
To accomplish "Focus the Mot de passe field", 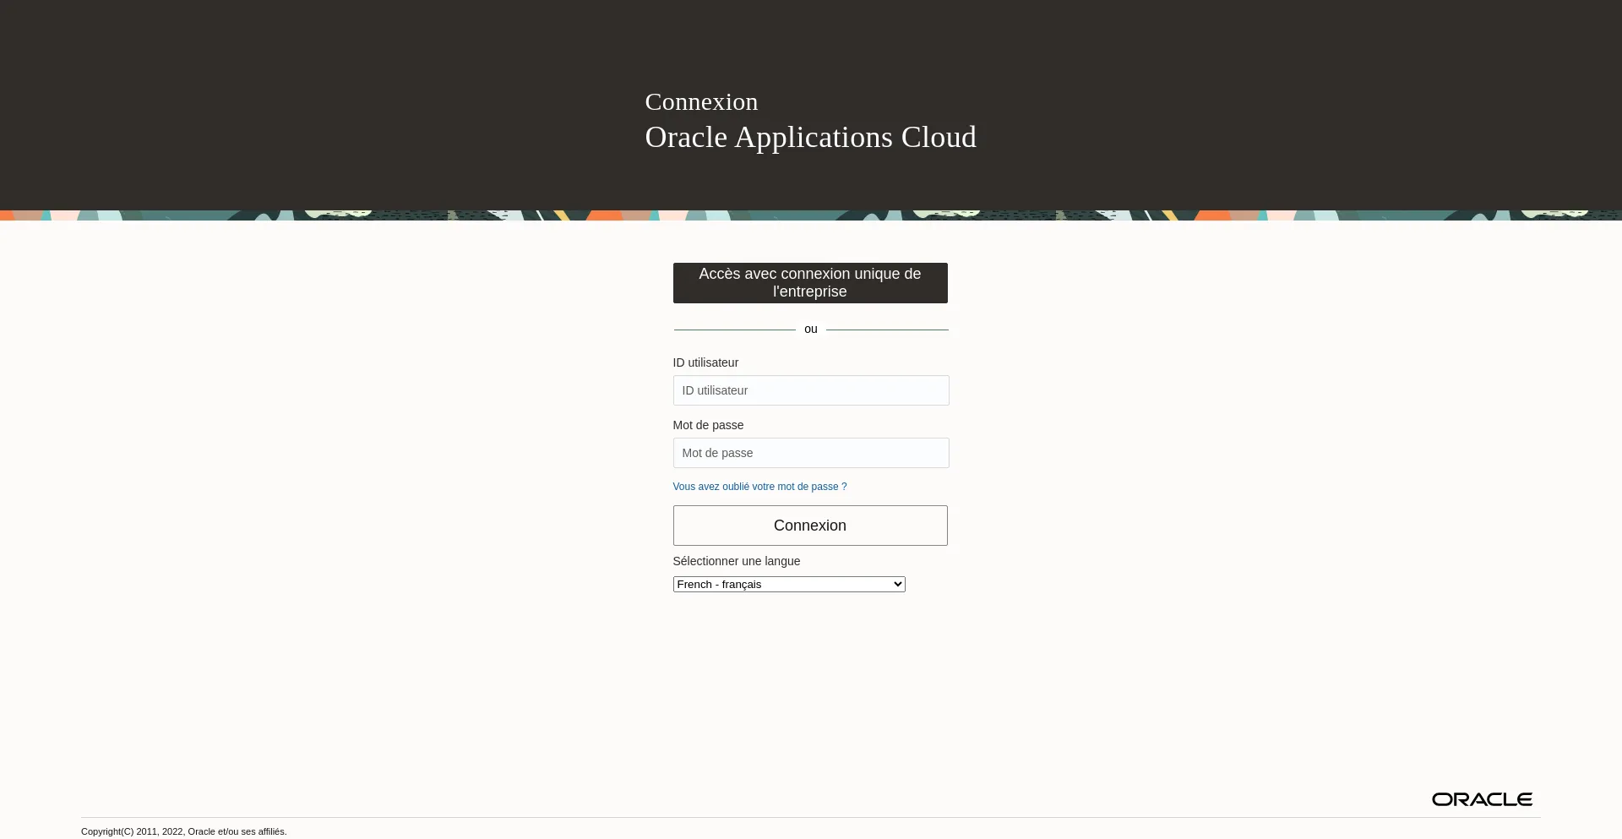I will (809, 452).
